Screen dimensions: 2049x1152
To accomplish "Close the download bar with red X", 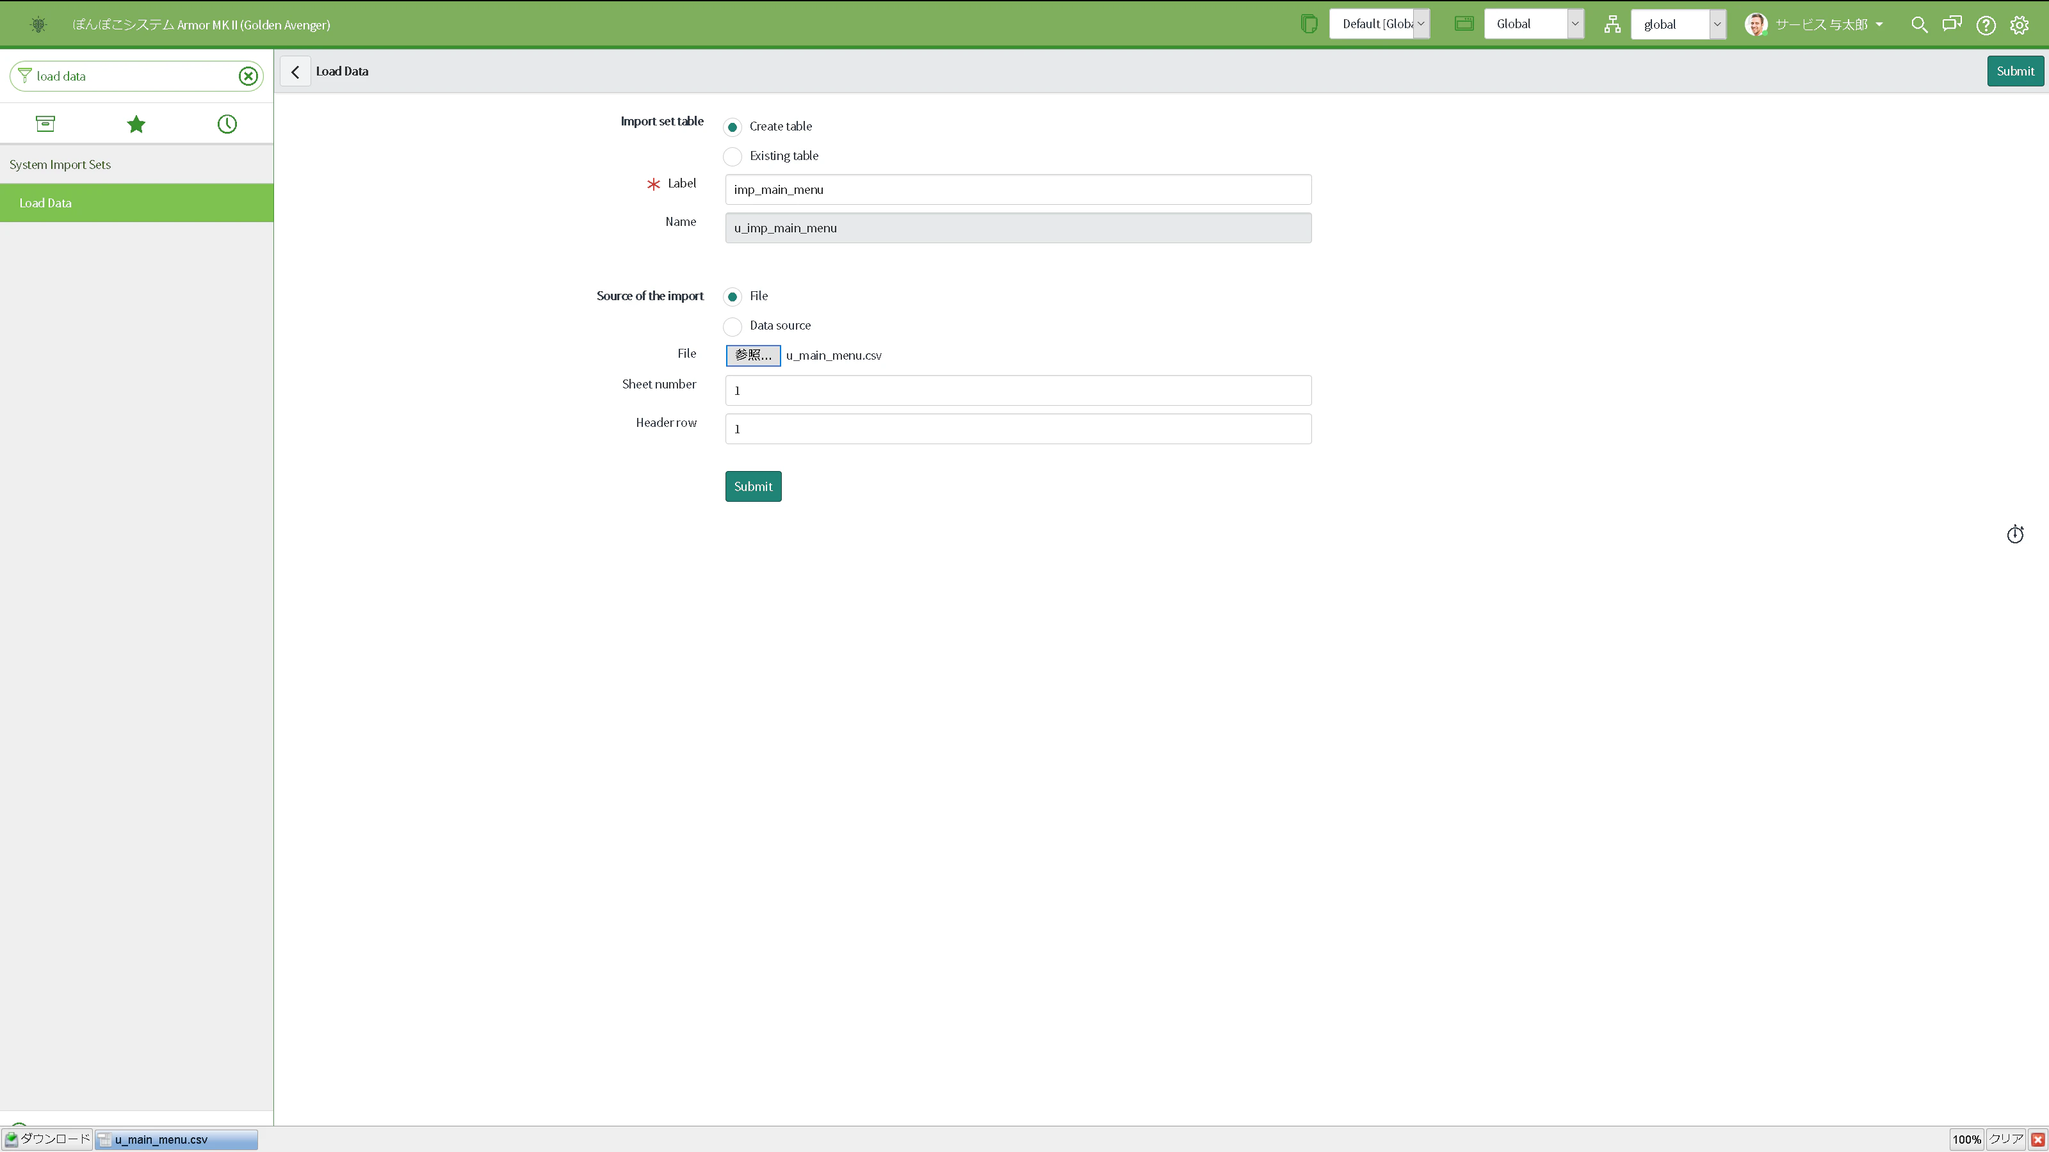I will pos(2038,1139).
